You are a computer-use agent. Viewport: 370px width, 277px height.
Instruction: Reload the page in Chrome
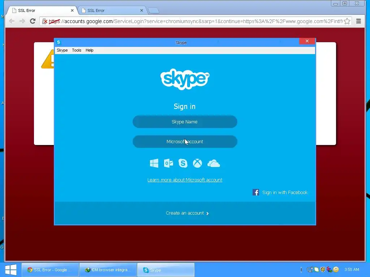click(33, 21)
